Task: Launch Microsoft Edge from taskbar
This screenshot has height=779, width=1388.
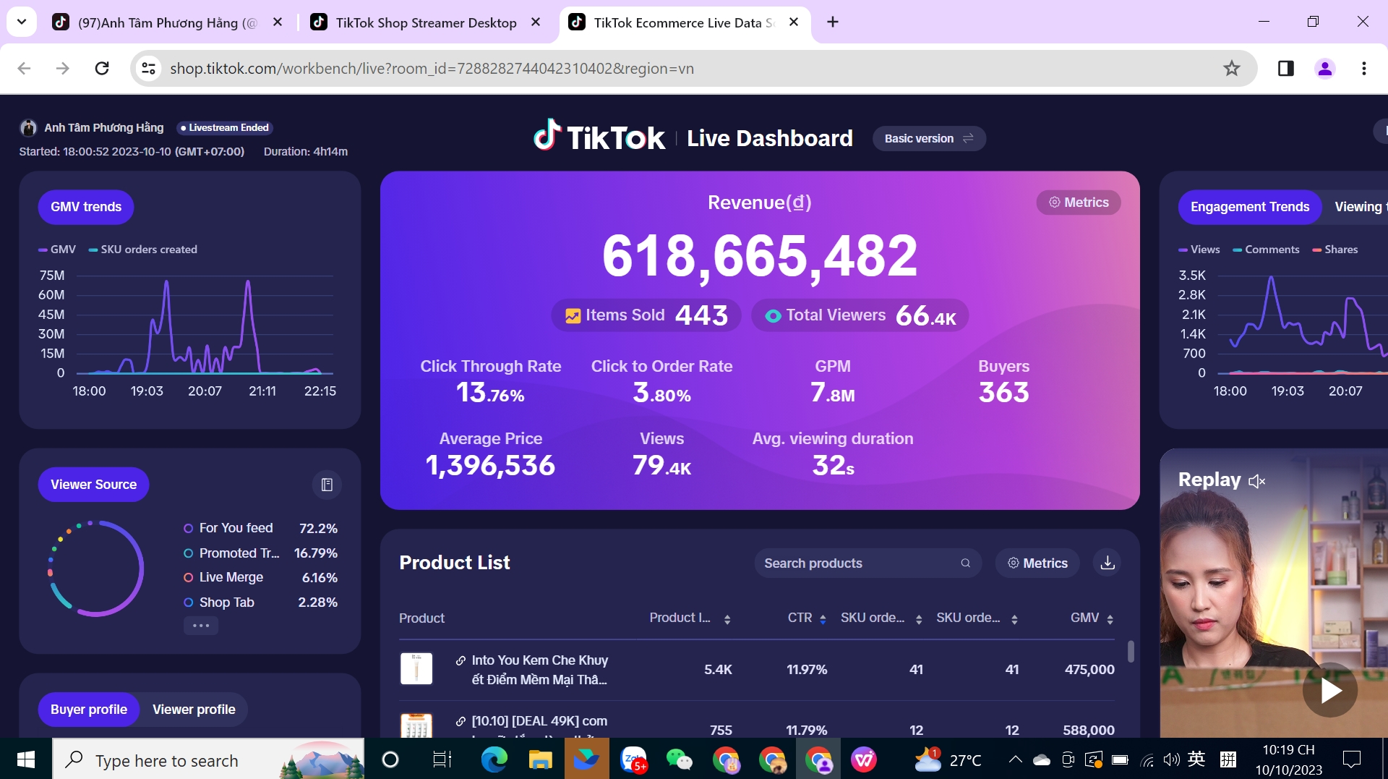Action: click(x=494, y=759)
